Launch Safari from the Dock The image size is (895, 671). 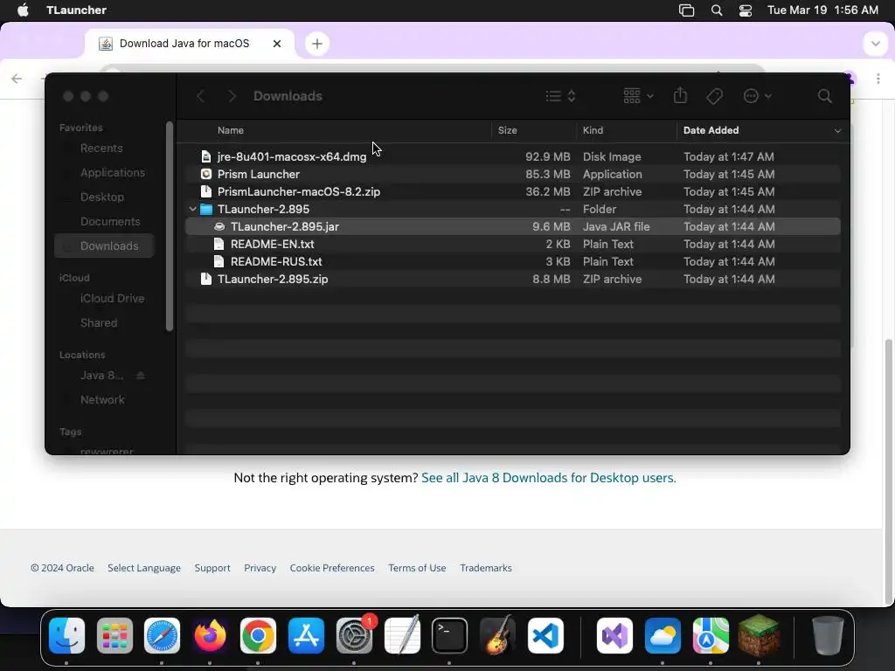pyautogui.click(x=162, y=635)
